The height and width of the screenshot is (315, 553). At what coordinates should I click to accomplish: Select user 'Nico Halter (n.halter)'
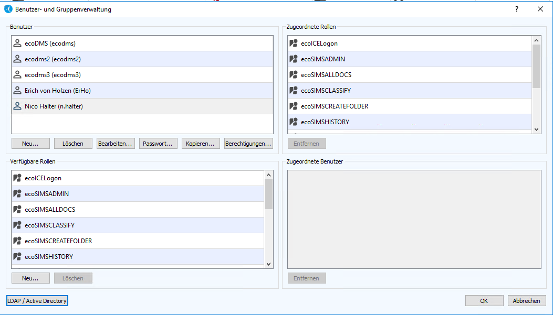tap(142, 106)
